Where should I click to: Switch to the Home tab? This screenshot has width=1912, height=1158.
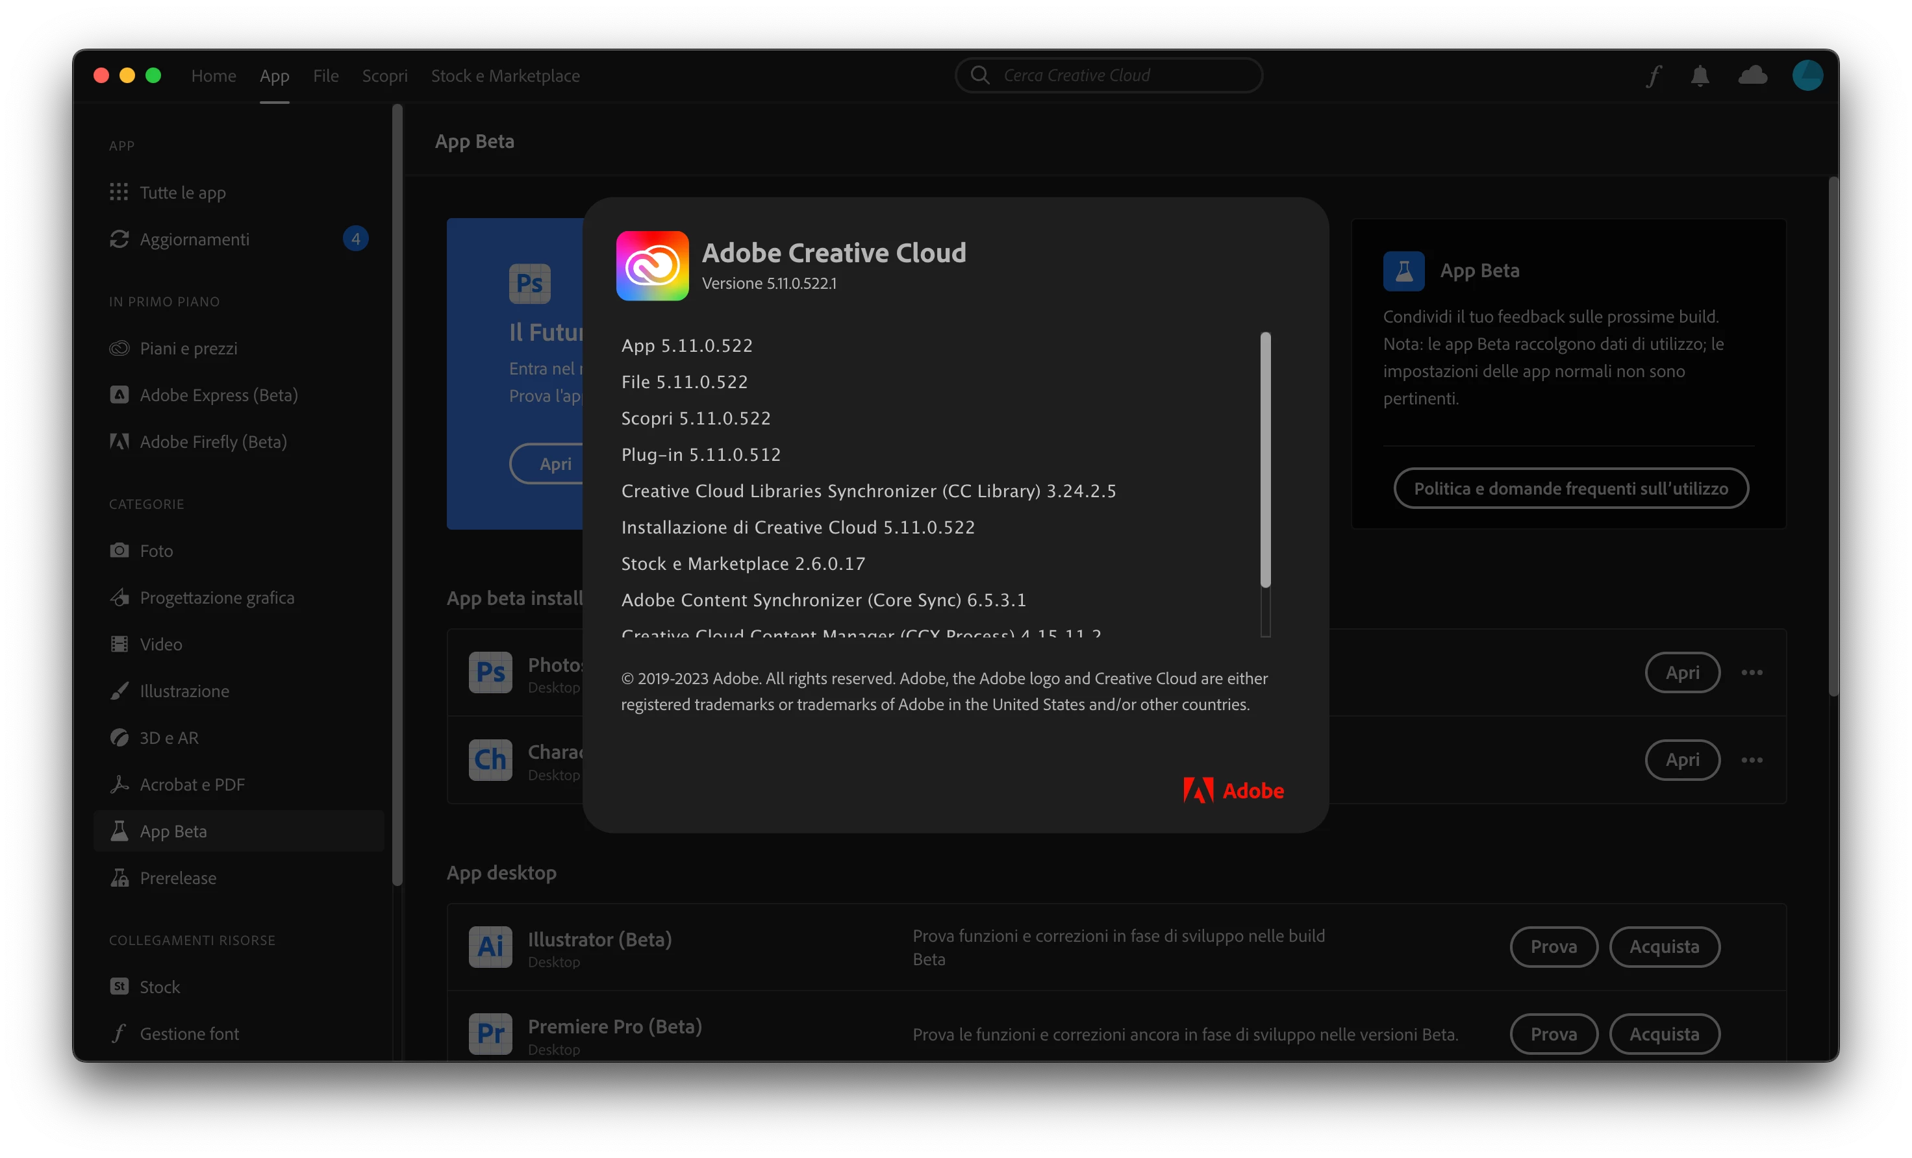(x=214, y=76)
